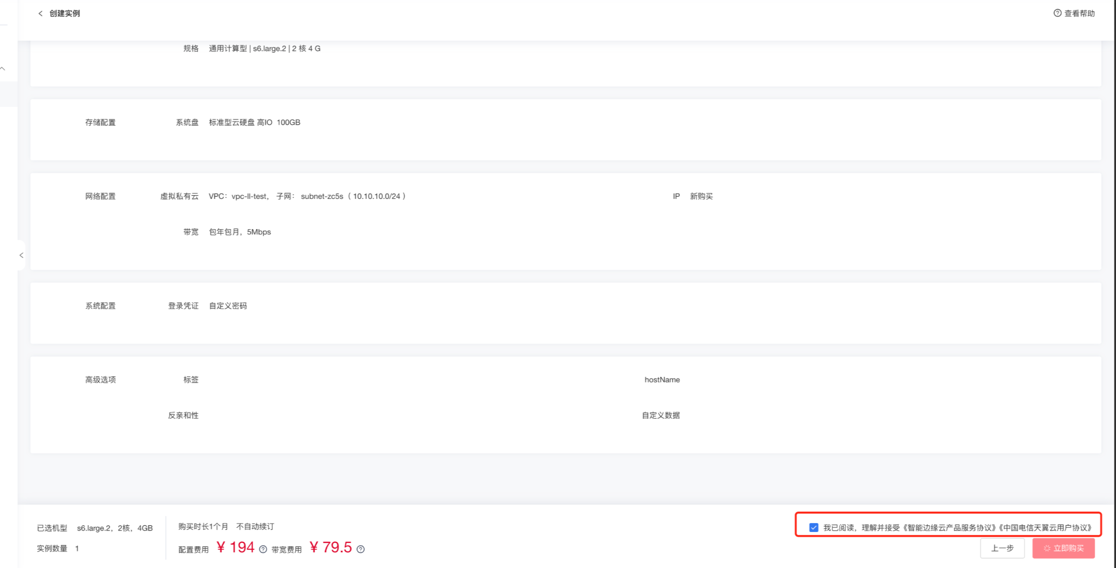1116x568 pixels.
Task: Click the 上一步 button
Action: tap(1002, 548)
